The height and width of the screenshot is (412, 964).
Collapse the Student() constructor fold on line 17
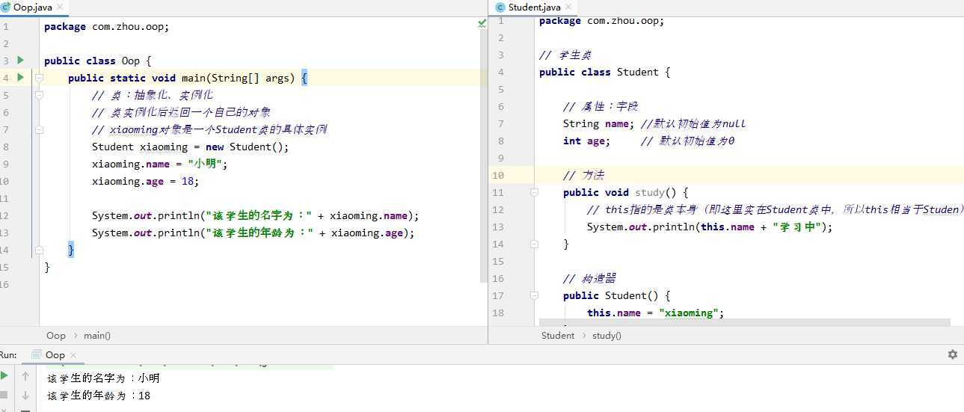534,295
